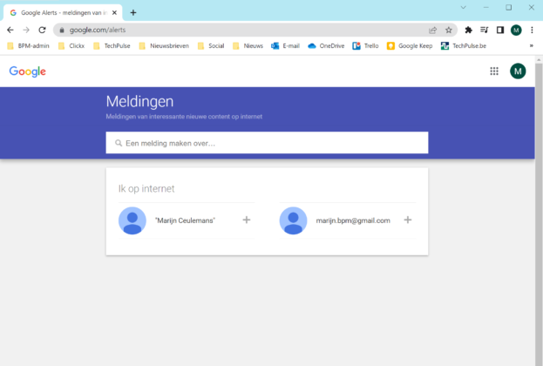Click the marijn.bpm@gmail.com suggestion text
Screen dimensions: 543x366
coord(353,220)
